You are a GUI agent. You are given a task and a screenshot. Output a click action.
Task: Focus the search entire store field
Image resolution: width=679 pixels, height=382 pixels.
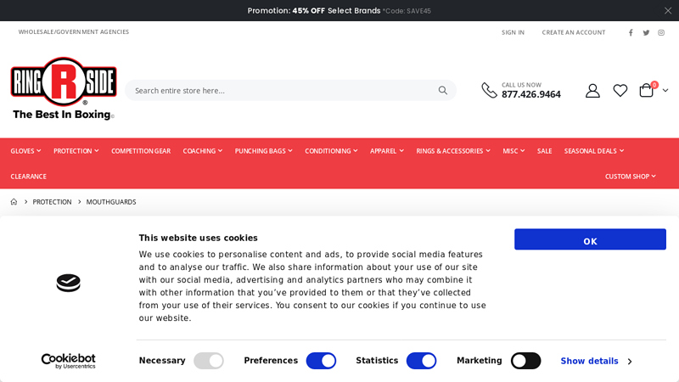pos(280,91)
